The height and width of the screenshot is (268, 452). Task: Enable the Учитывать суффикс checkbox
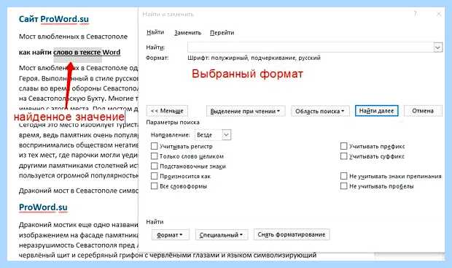[343, 156]
